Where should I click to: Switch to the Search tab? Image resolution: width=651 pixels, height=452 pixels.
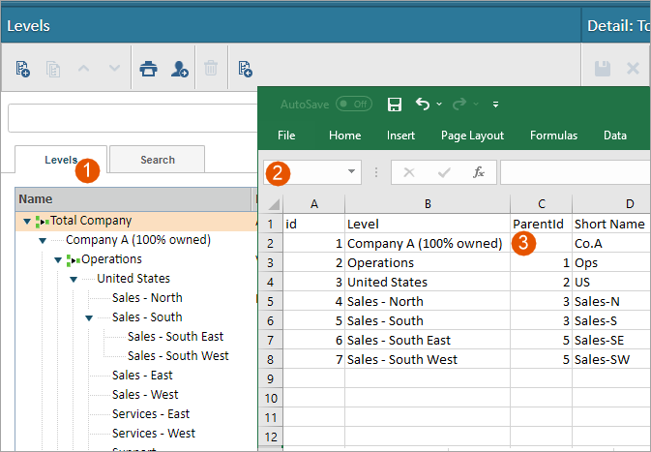click(x=158, y=160)
